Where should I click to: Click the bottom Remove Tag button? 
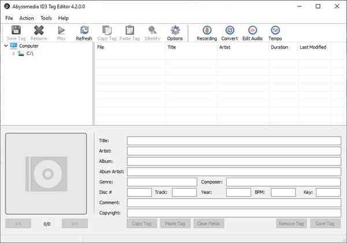point(291,223)
